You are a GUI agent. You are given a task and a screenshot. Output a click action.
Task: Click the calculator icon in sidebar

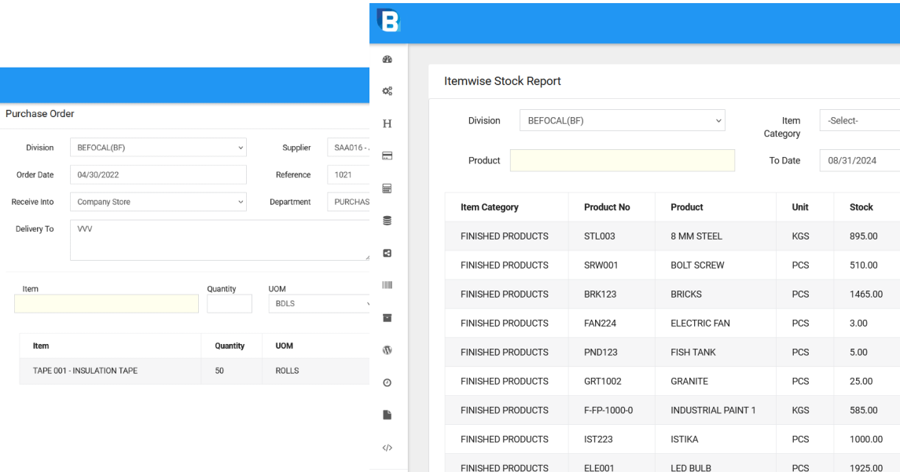click(x=387, y=188)
